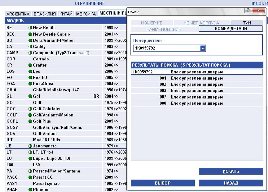
Task: Click the ИСКАТЬ search button
Action: (x=231, y=171)
